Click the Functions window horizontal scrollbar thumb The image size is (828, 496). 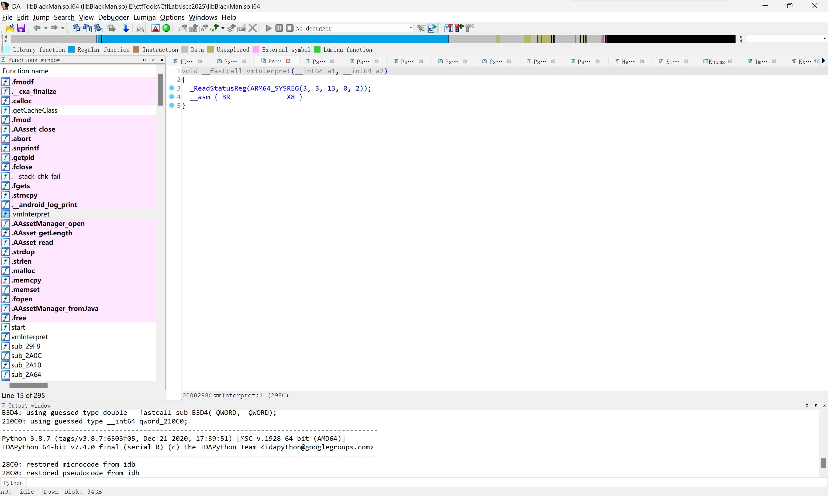pos(28,385)
